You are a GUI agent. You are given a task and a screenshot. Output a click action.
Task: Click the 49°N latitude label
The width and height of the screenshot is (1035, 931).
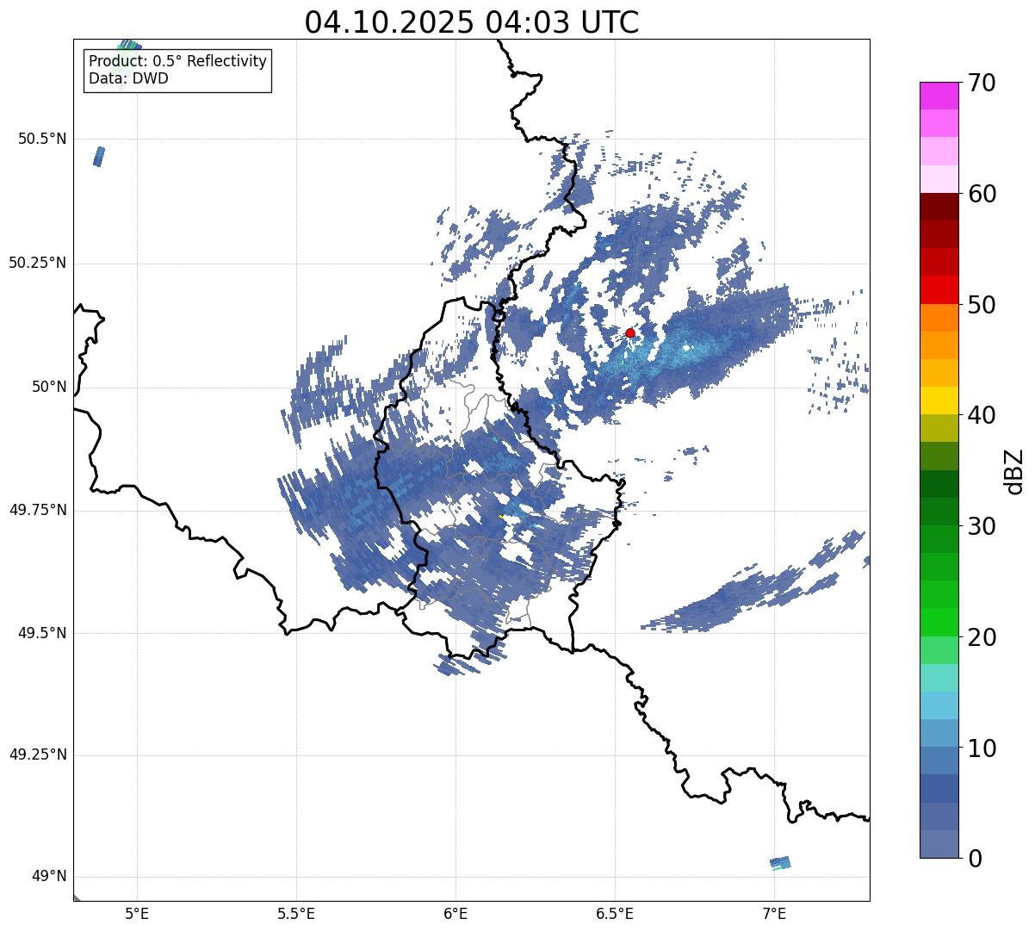coord(49,877)
